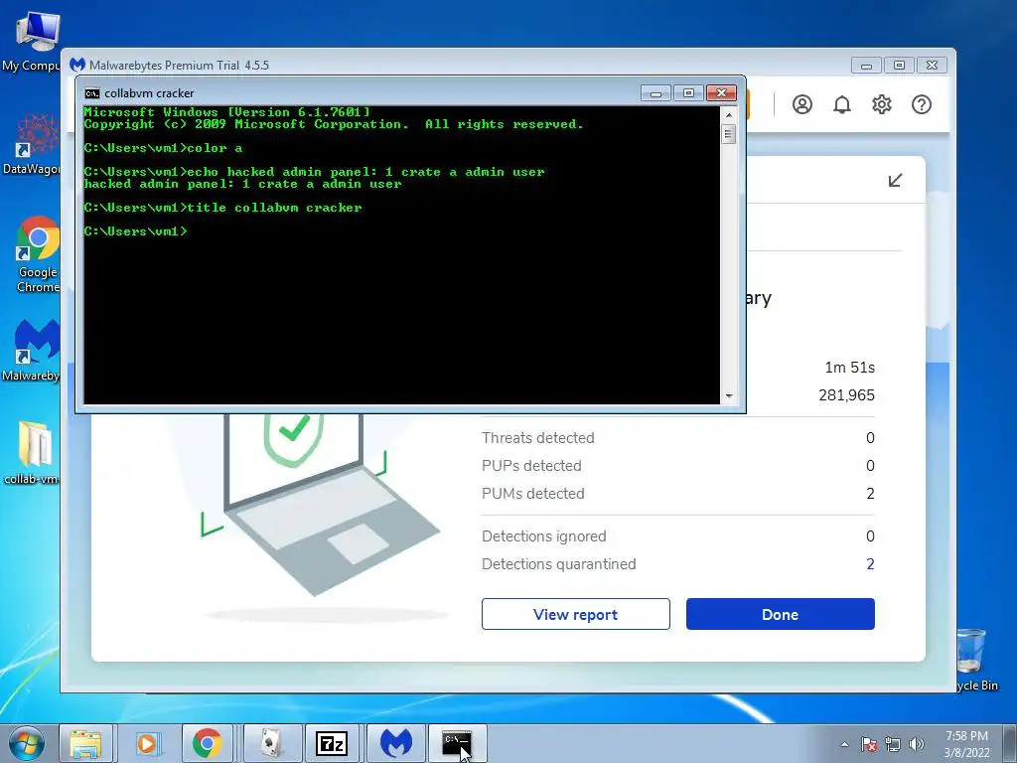
Task: Maximize the collabvm cracker window
Action: [x=688, y=93]
